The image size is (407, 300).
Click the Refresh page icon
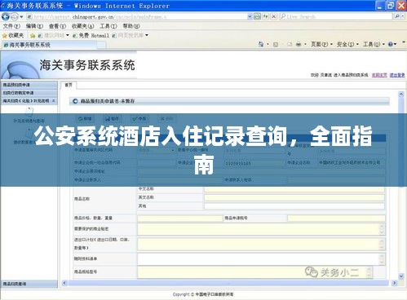coord(265,17)
